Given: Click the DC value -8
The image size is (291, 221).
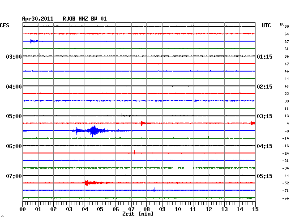Looking at the screenshot, I should coord(287,131).
